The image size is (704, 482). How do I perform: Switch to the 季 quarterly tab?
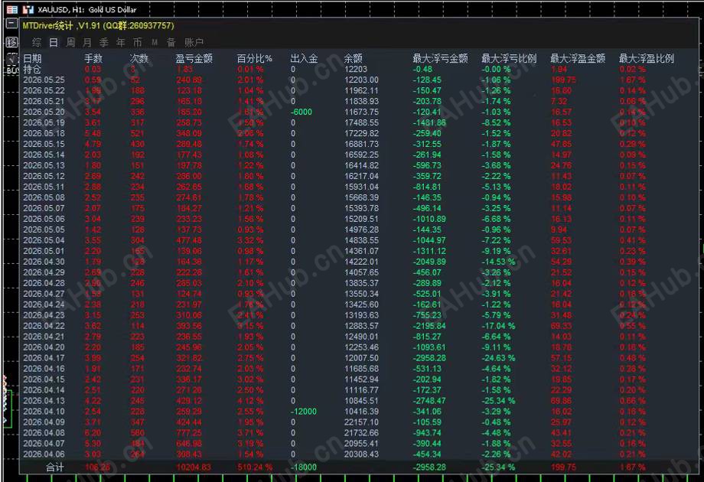click(x=104, y=42)
